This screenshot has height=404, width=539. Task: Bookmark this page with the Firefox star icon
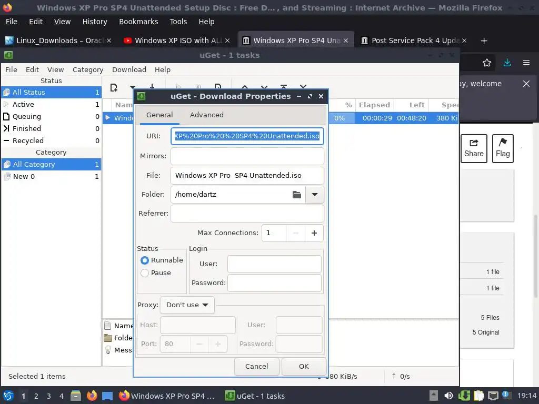click(487, 63)
